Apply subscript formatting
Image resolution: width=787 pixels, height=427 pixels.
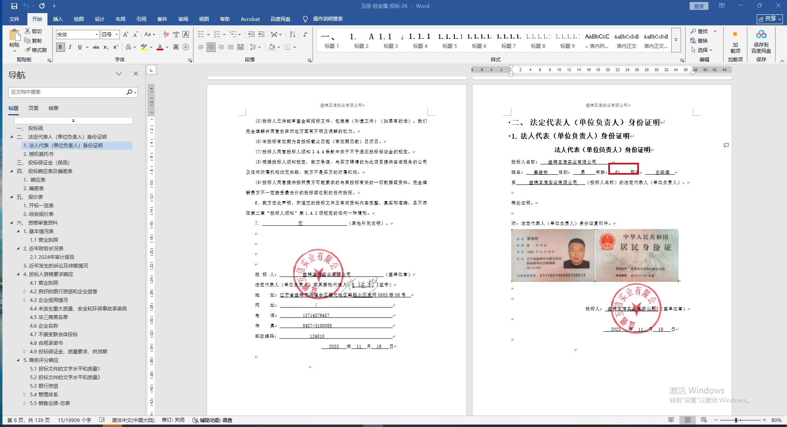[106, 47]
